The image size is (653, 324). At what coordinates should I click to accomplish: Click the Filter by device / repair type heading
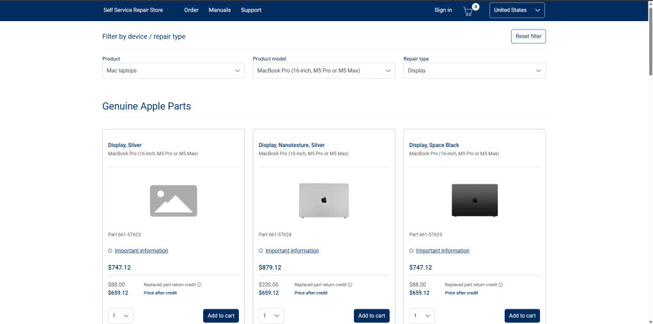[x=144, y=36]
